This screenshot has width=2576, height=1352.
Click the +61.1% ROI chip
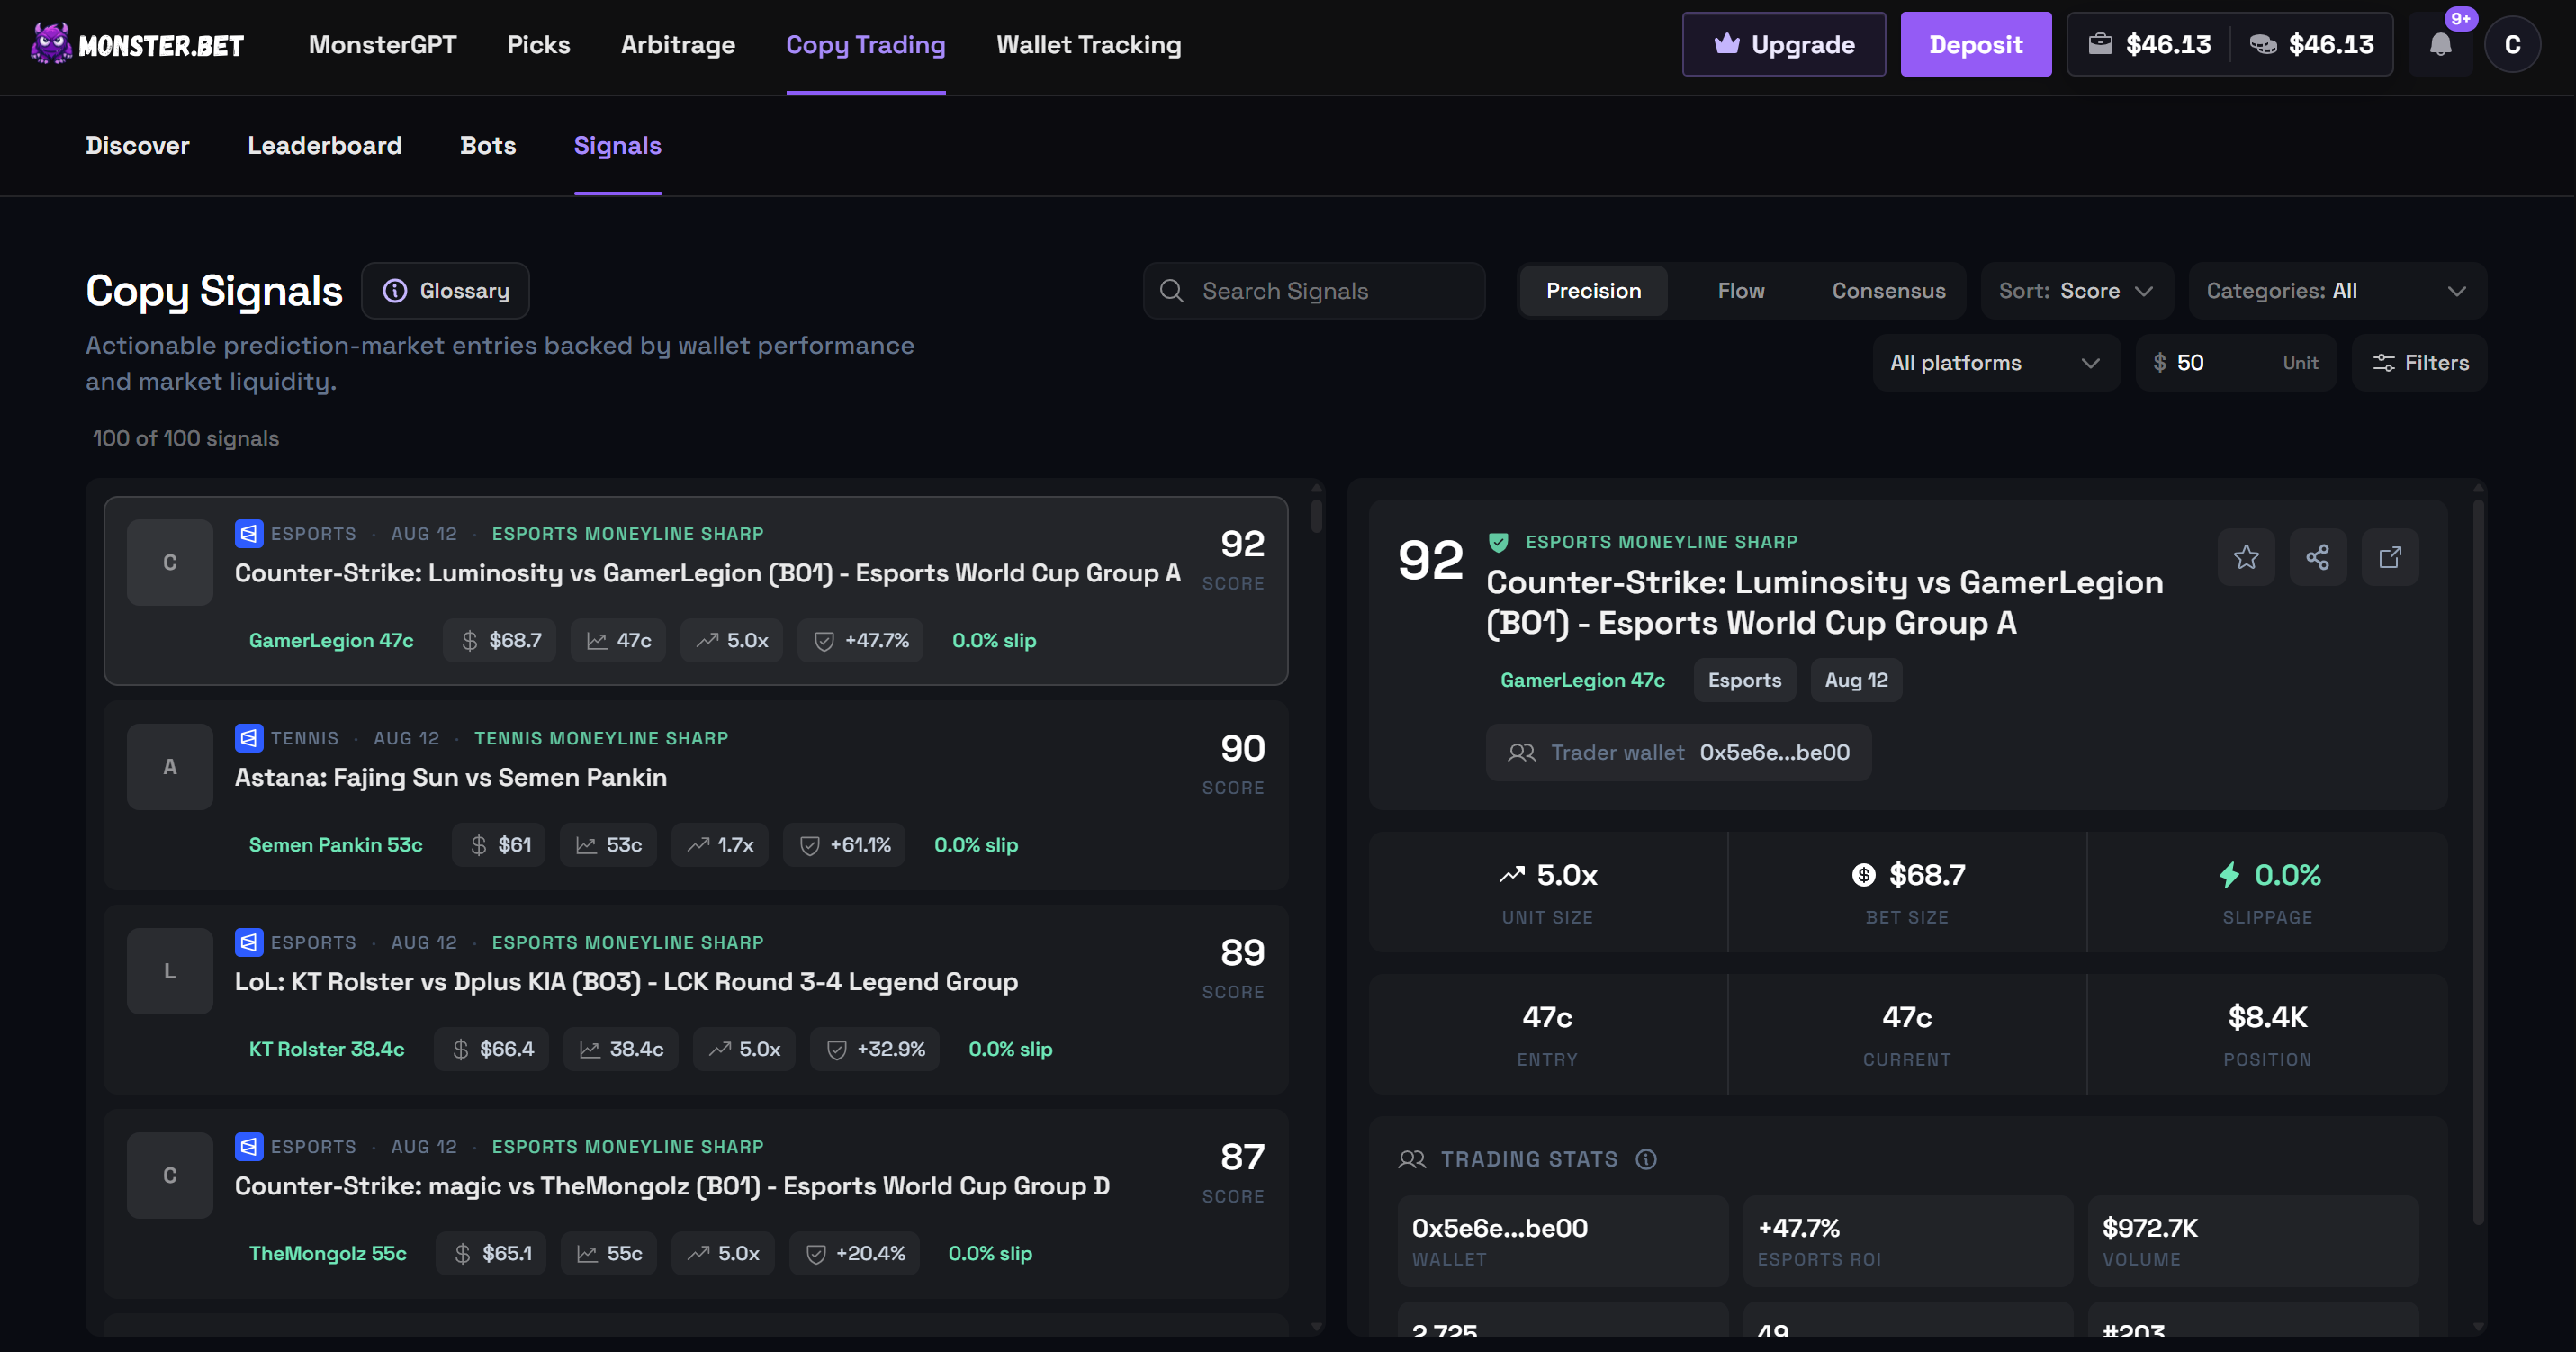click(844, 845)
